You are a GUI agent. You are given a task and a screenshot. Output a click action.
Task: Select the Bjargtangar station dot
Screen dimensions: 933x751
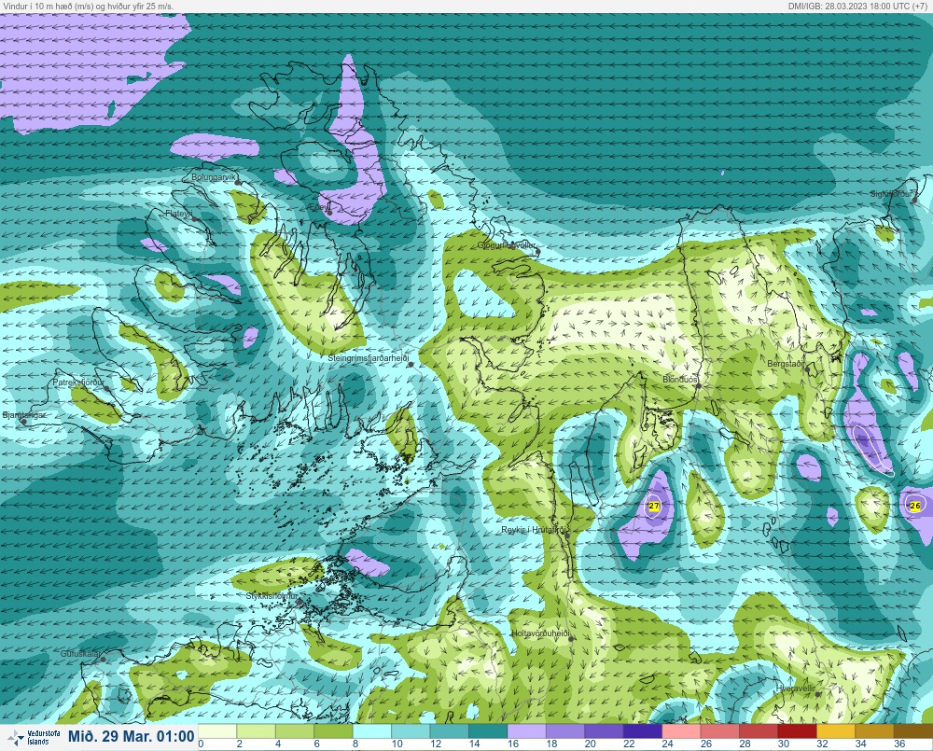24,422
